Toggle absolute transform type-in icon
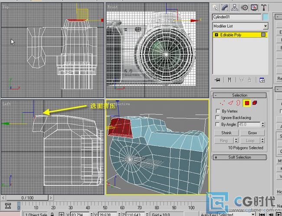Image resolution: width=282 pixels, height=216 pixels. (62, 214)
